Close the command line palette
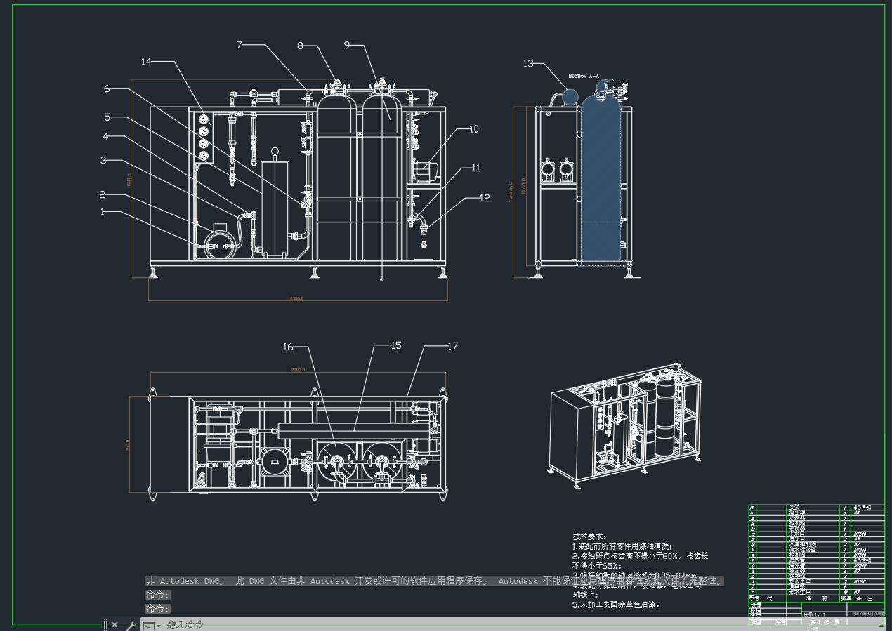Viewport: 892px width, 631px height. (114, 625)
